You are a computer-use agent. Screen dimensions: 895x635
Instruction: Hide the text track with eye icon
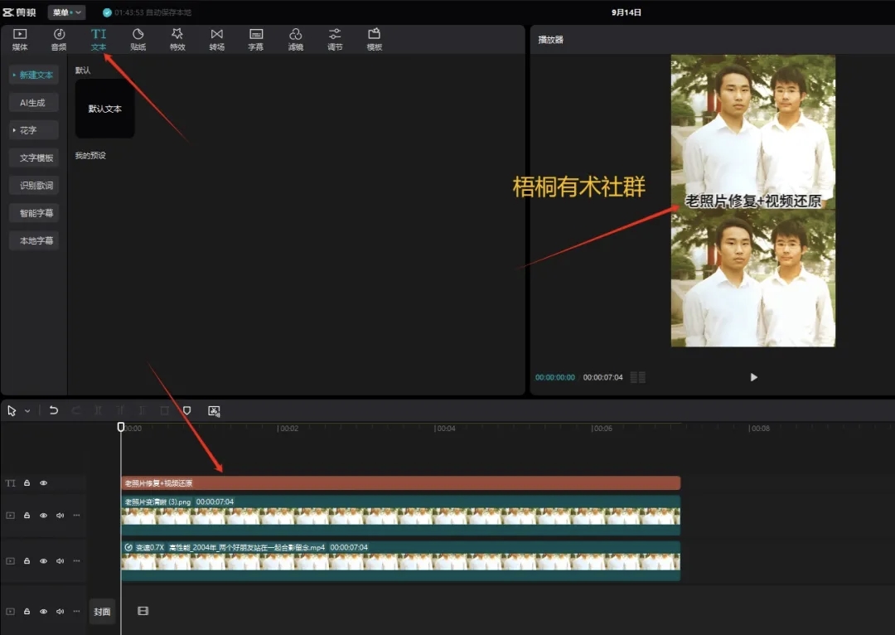pos(43,483)
